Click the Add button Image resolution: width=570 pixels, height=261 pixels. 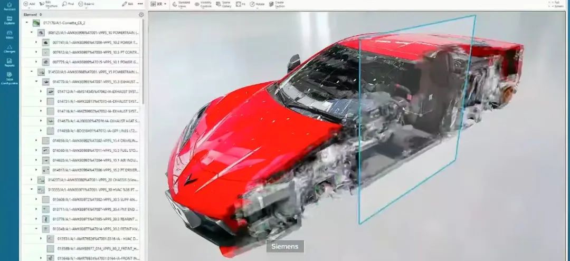click(29, 4)
